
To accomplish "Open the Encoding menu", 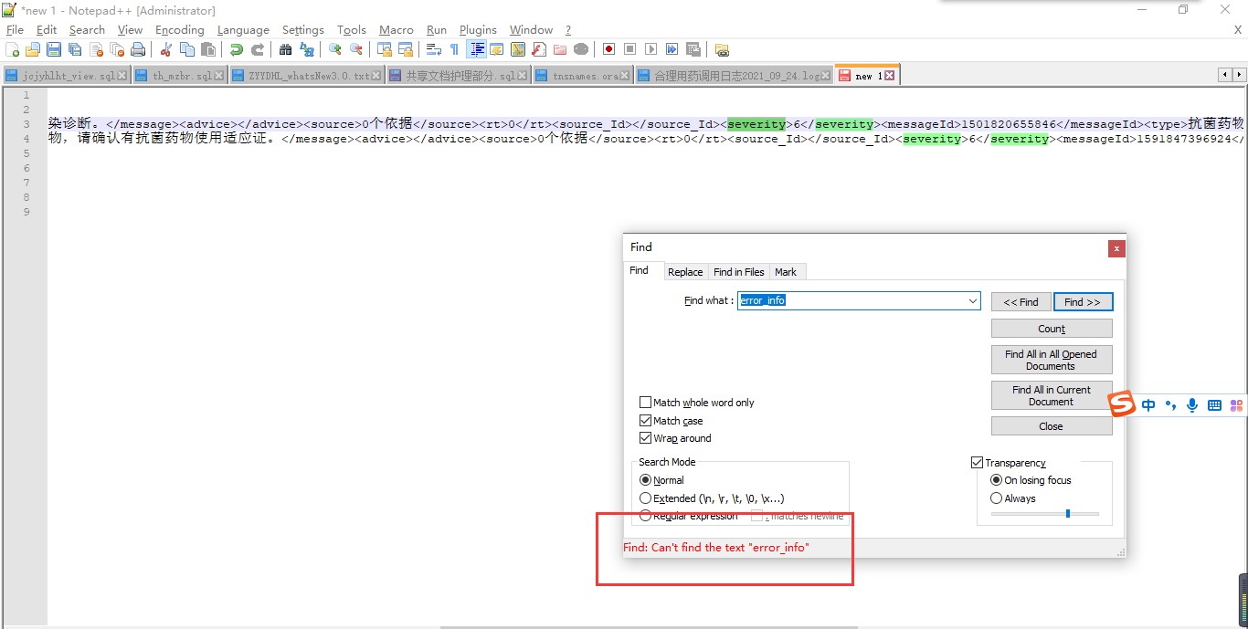I will click(180, 30).
